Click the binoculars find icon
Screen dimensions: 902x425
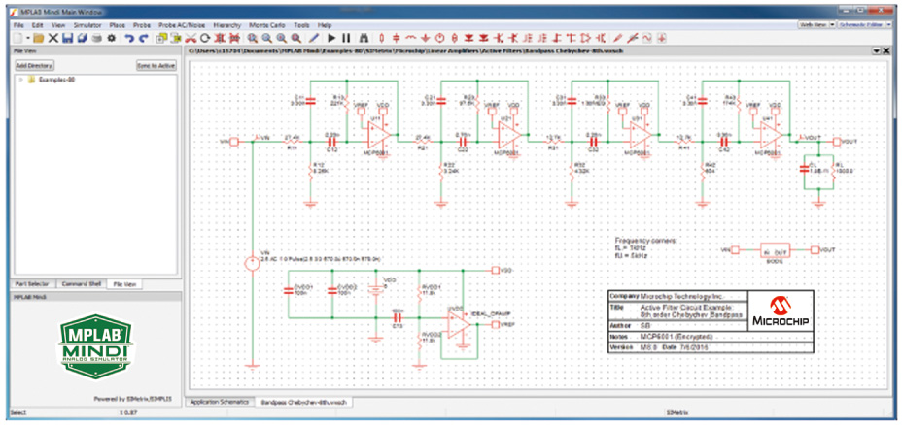[363, 38]
